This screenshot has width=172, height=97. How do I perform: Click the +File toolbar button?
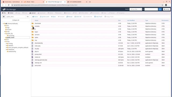click(4, 13)
